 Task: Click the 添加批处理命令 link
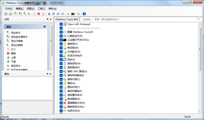pos(19,37)
